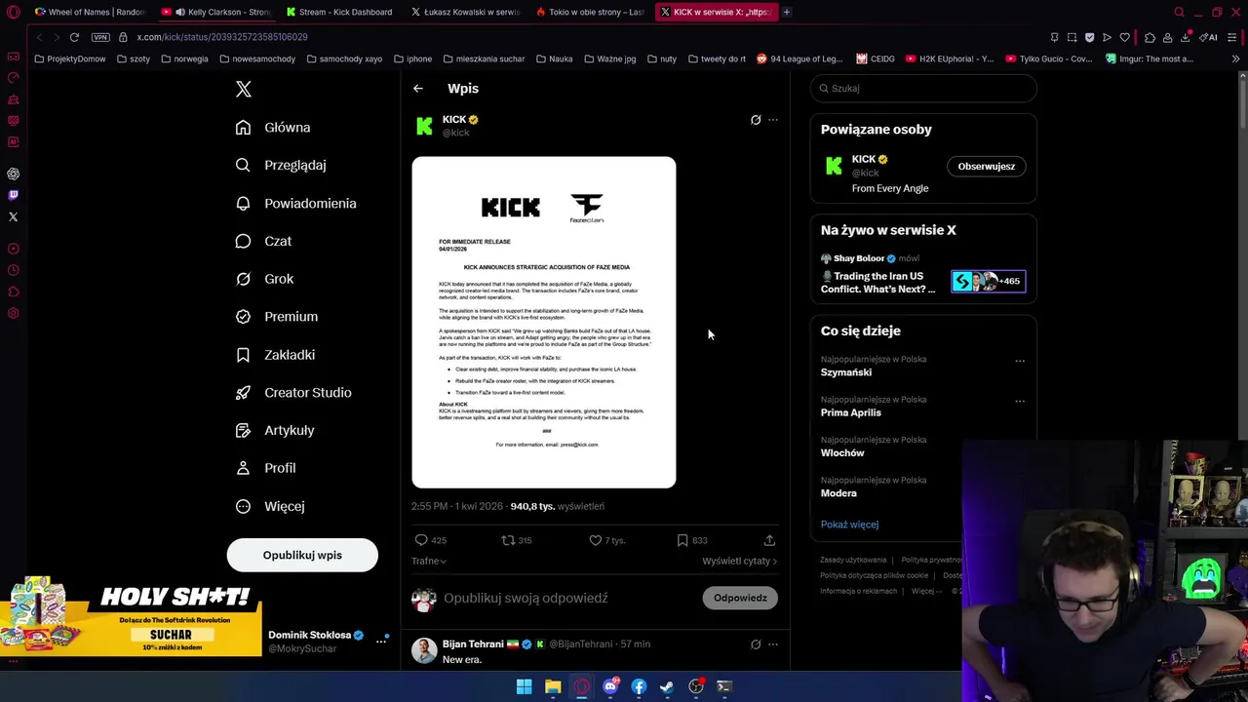Viewport: 1248px width, 702px height.
Task: Open the more options on KICK's post
Action: 773,120
